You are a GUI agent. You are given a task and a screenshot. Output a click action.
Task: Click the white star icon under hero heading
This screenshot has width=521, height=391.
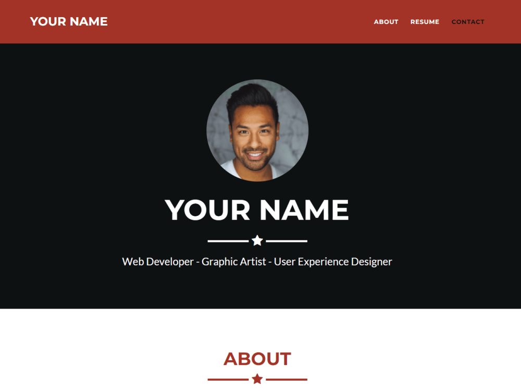pos(257,240)
